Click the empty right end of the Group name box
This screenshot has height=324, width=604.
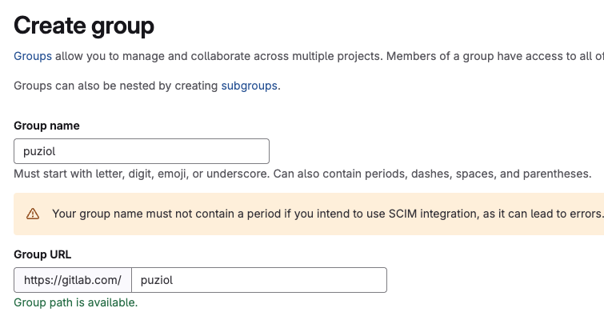click(240, 151)
